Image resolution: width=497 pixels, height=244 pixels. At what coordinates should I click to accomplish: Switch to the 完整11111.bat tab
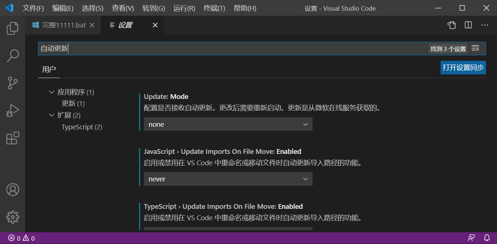click(63, 25)
